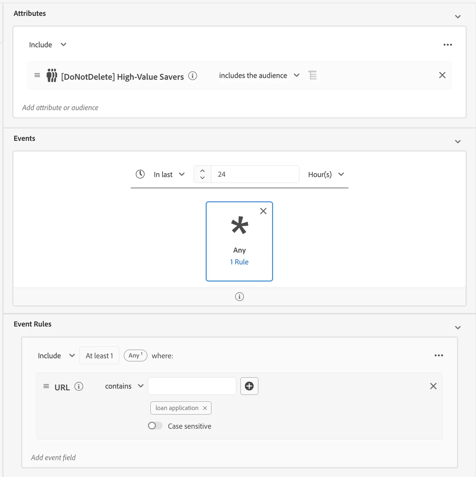Open the 'contains' operator dropdown

[124, 386]
